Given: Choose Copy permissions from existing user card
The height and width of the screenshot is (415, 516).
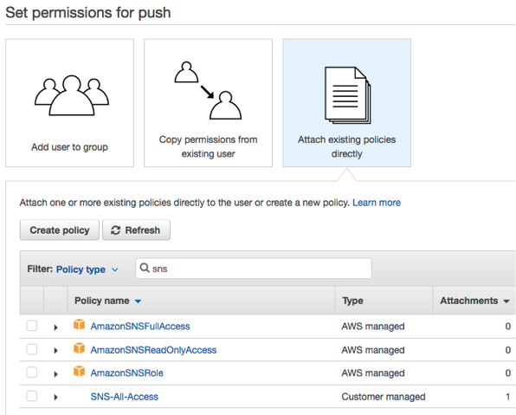Looking at the screenshot, I should [x=208, y=103].
